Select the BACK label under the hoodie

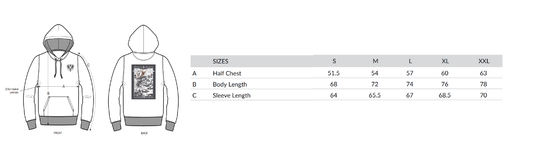pyautogui.click(x=144, y=133)
